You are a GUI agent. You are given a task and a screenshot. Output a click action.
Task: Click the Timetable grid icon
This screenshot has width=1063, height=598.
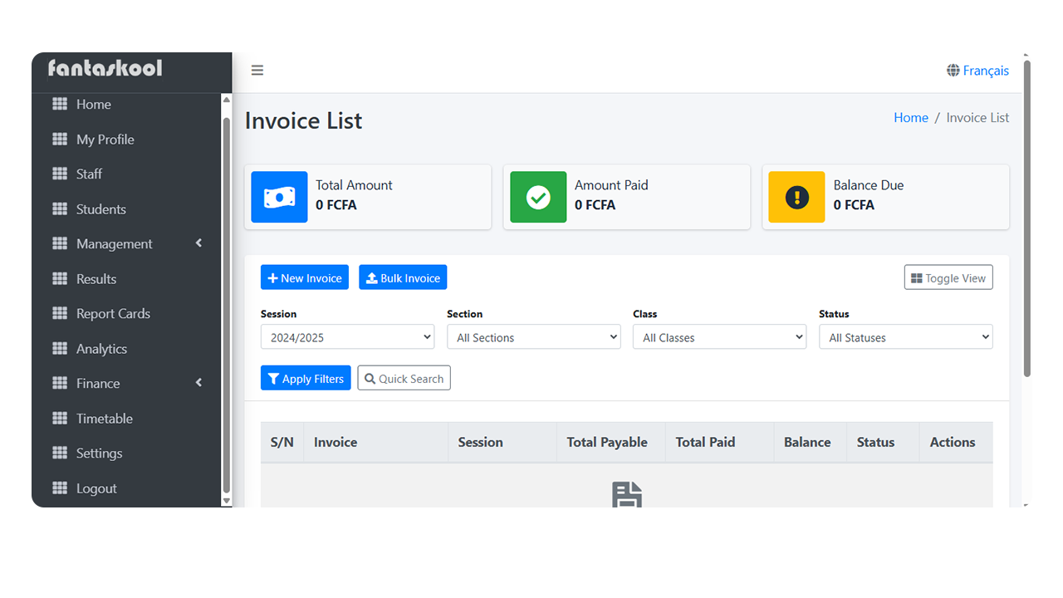coord(60,418)
